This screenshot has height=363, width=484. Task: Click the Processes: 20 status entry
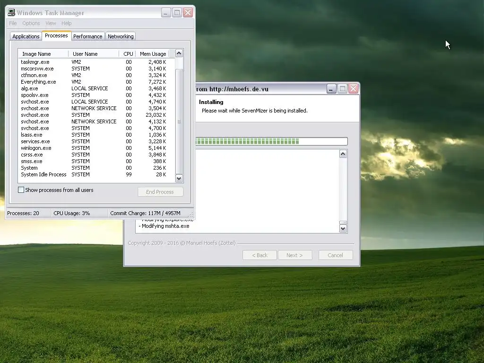28,213
